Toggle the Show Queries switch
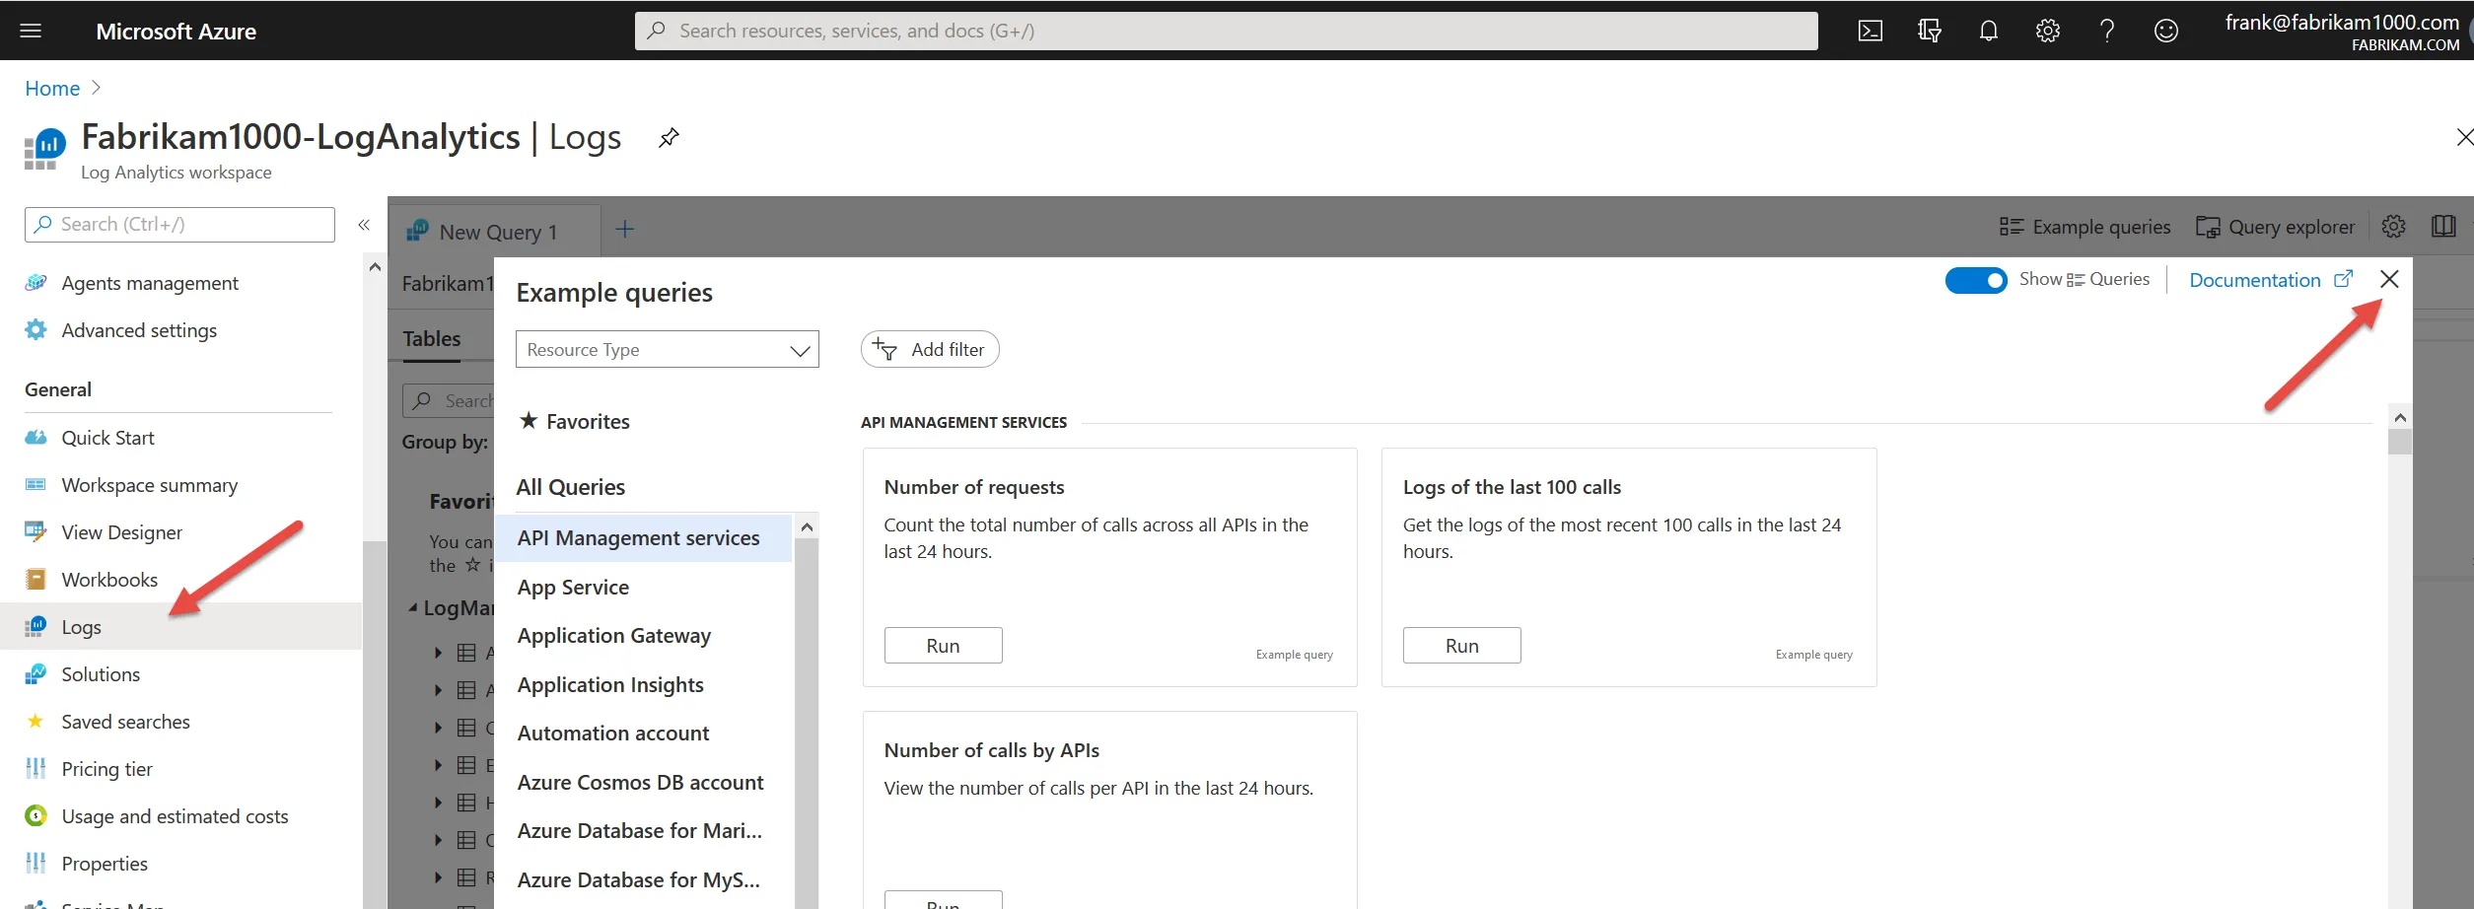The image size is (2474, 909). [1975, 281]
